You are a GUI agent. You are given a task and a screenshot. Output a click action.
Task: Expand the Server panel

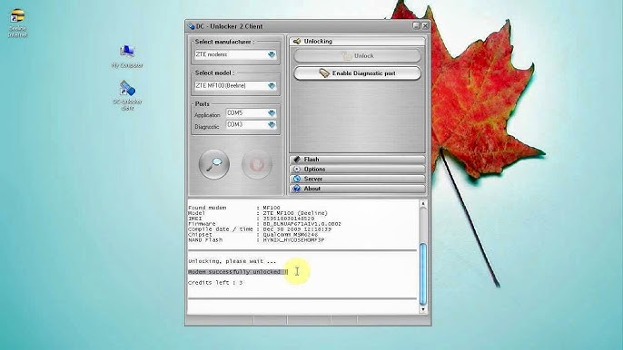tap(357, 179)
